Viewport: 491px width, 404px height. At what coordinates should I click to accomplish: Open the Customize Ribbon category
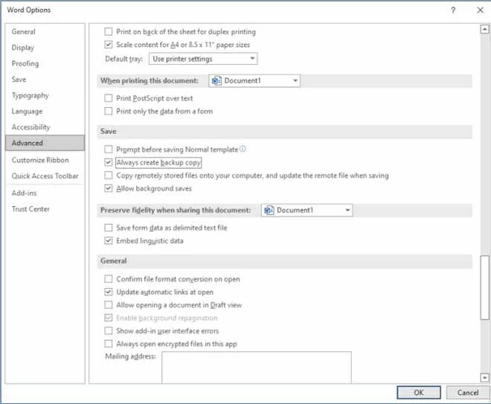pos(40,160)
